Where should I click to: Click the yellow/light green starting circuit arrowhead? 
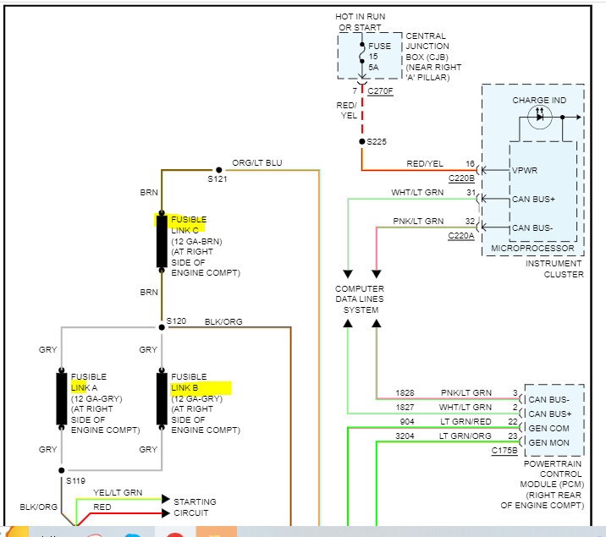166,499
